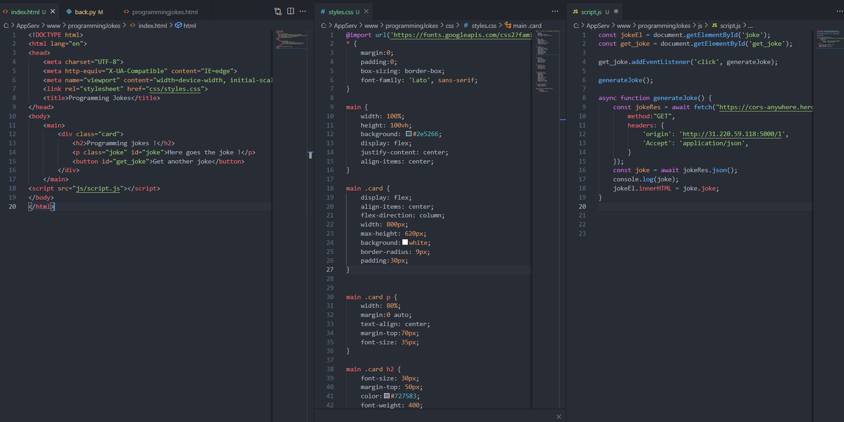
Task: Close the styles.css tab
Action: 366,12
